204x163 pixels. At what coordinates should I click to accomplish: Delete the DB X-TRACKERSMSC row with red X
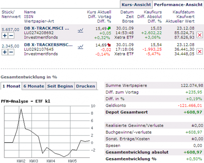tap(199, 51)
